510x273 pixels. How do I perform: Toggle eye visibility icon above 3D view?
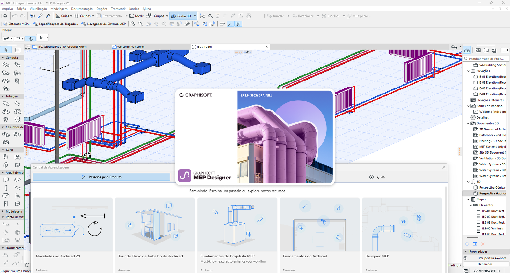pos(248,52)
